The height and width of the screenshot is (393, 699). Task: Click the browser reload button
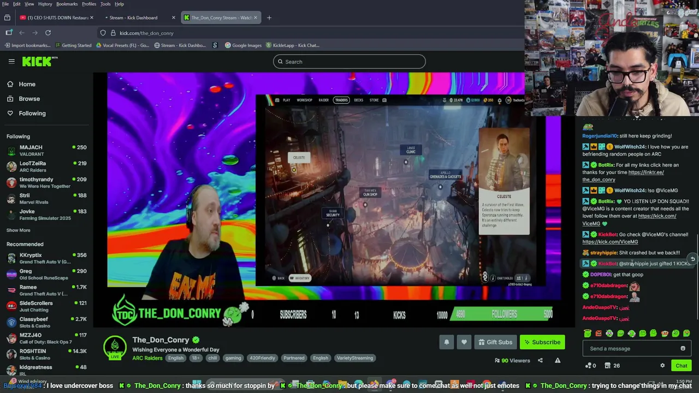48,33
